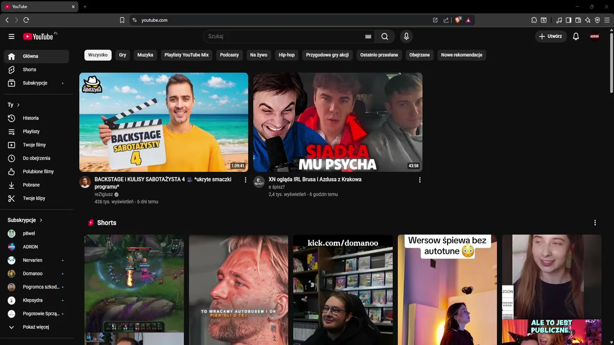Open Shorts in the sidebar
The height and width of the screenshot is (345, 614).
click(x=36, y=69)
